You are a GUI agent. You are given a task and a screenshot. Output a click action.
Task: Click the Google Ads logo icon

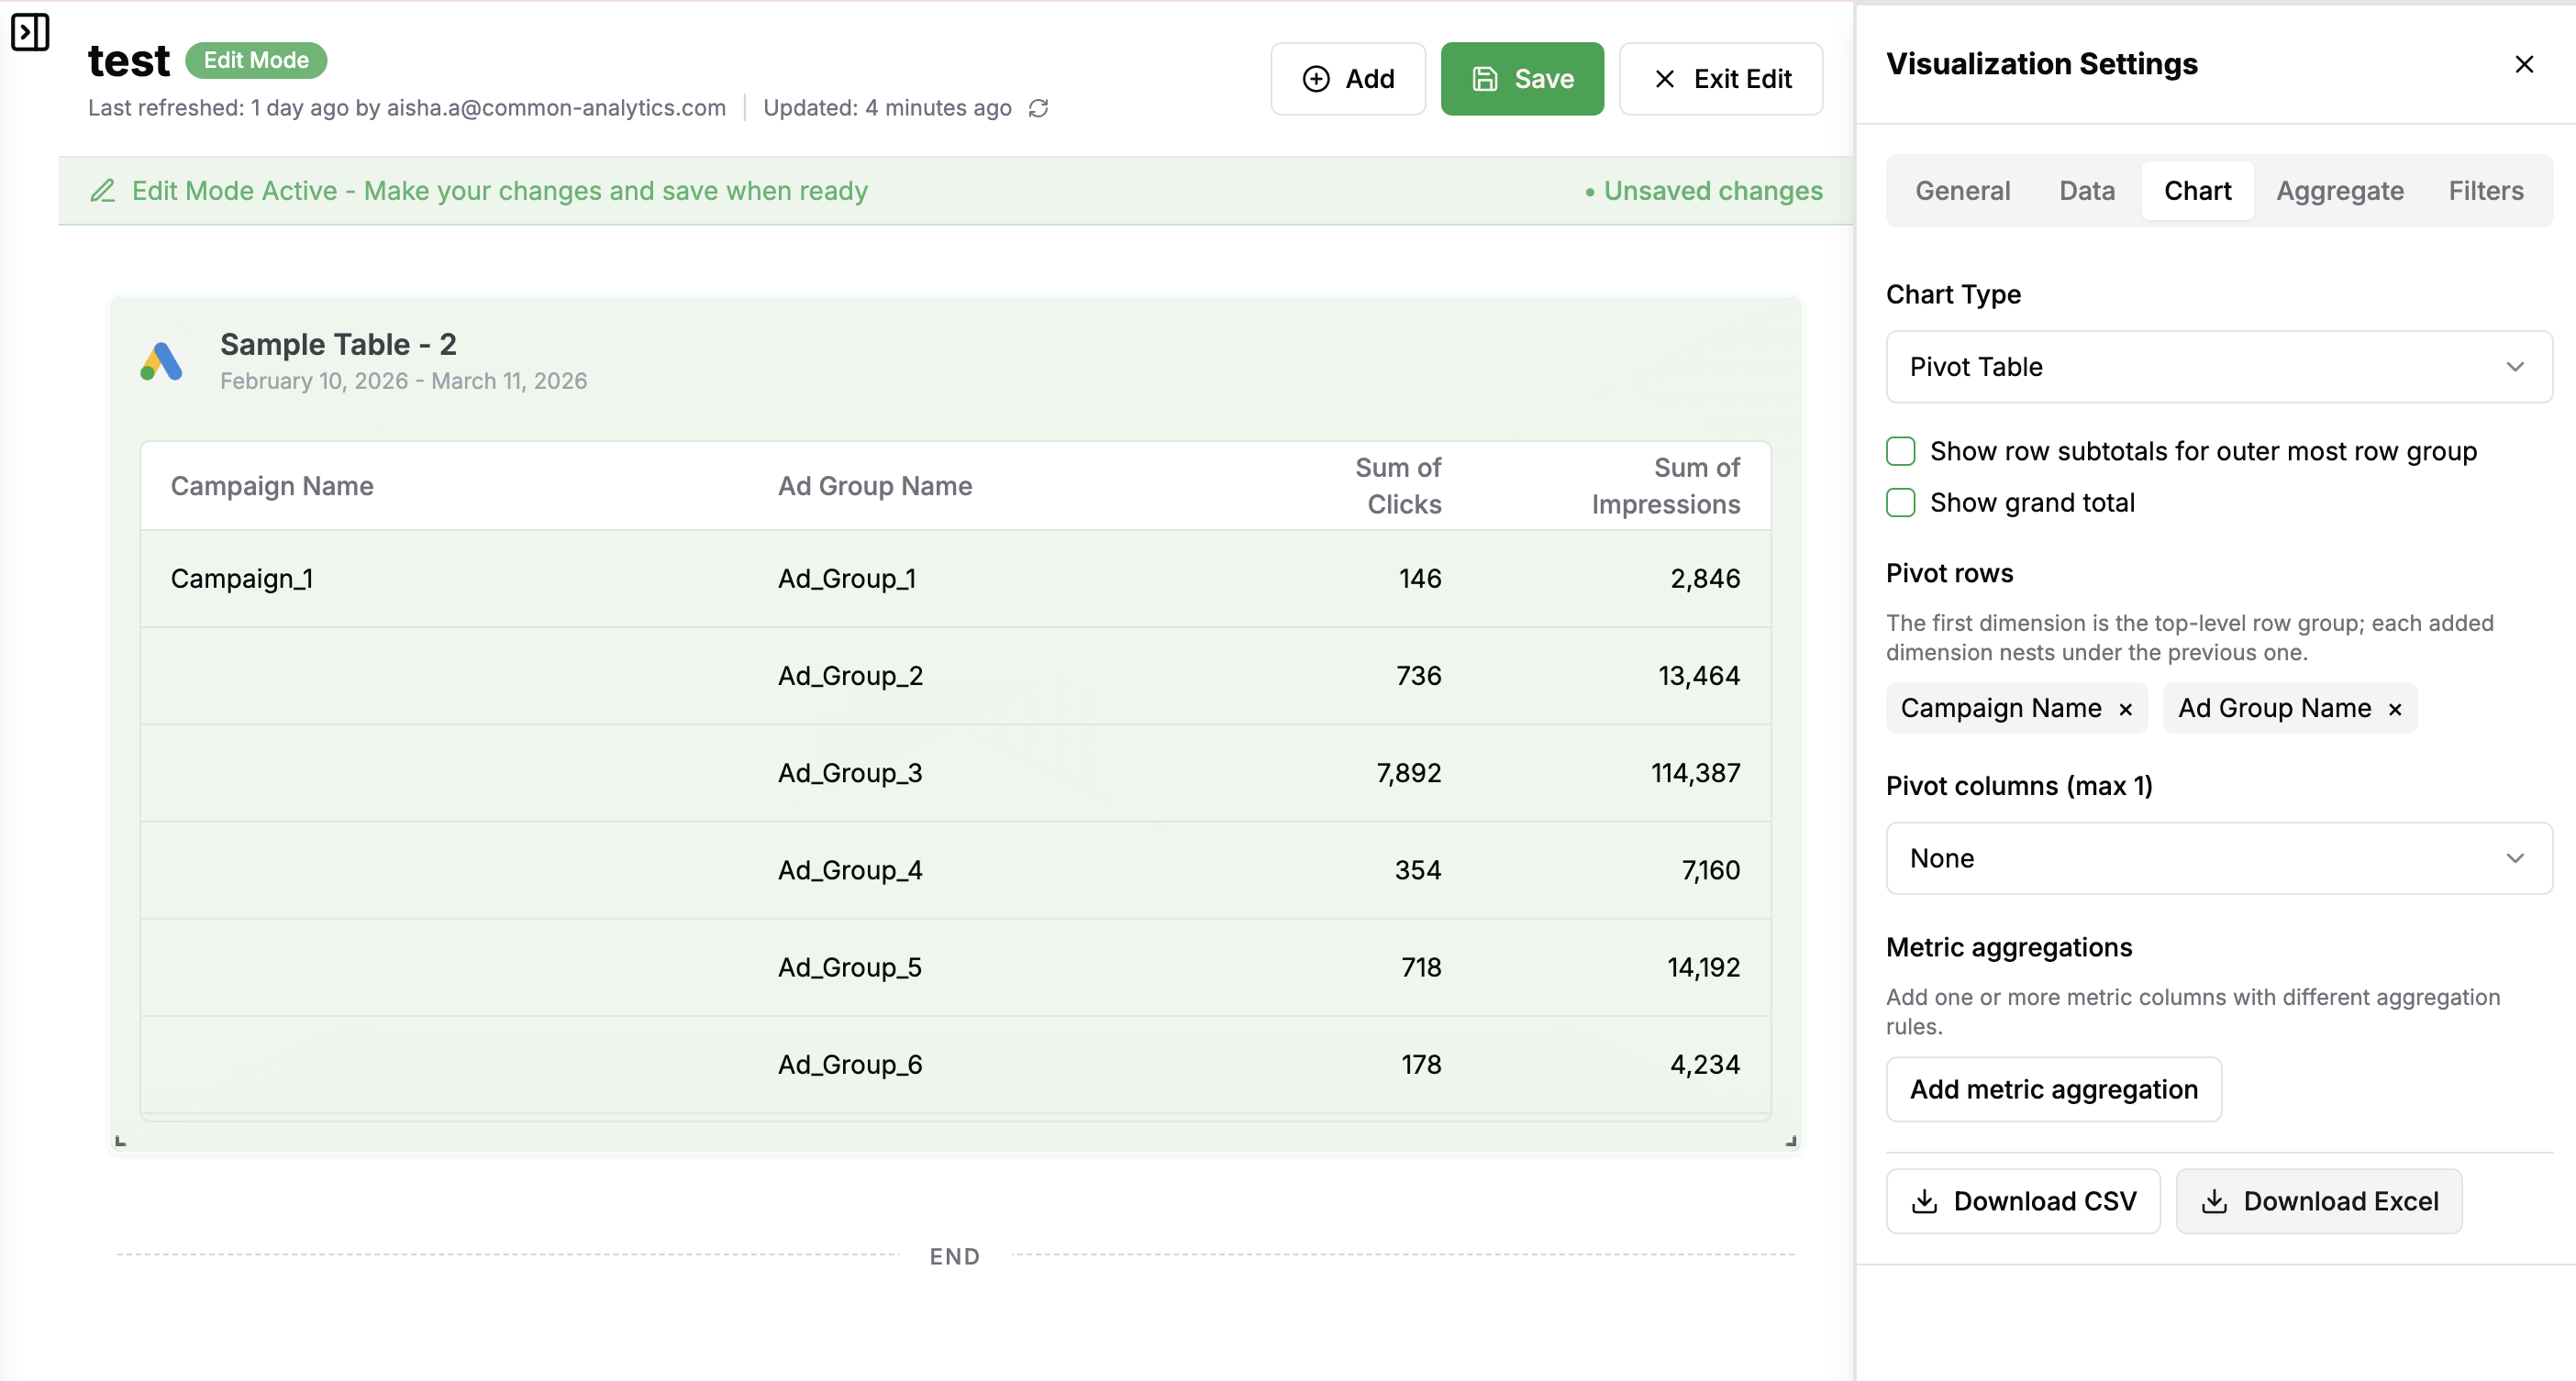[162, 360]
